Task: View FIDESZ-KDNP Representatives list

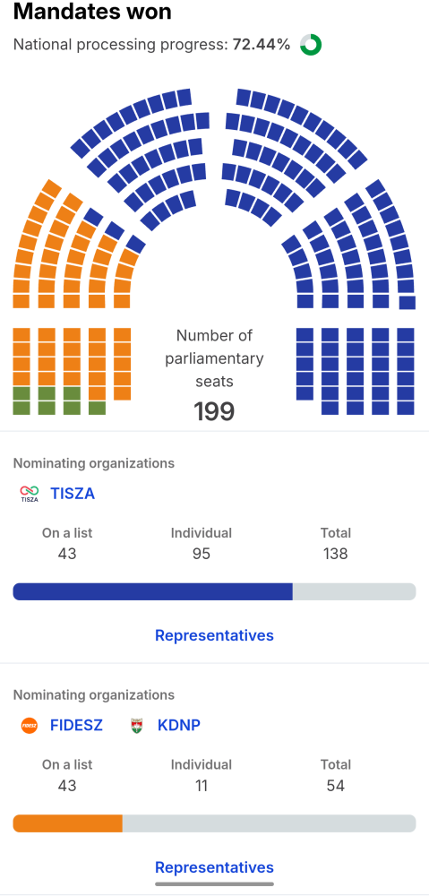Action: click(214, 867)
